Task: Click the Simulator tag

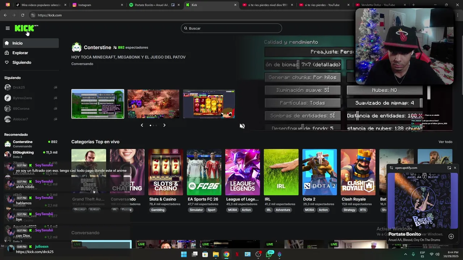Action: point(196,210)
